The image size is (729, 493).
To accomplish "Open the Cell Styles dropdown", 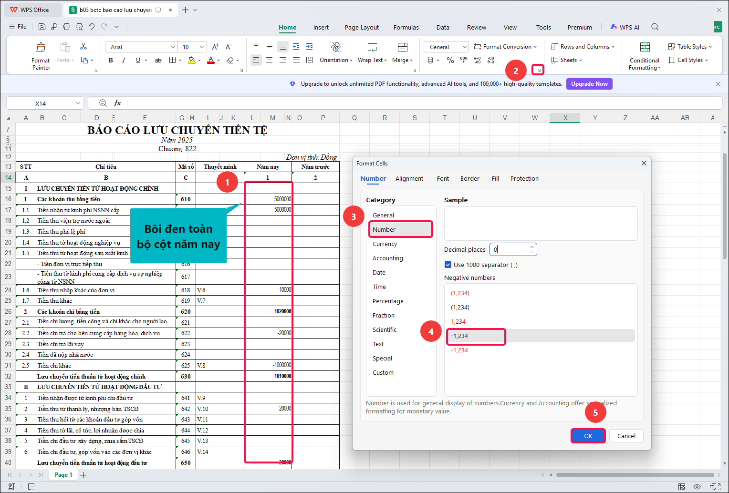I will point(688,60).
